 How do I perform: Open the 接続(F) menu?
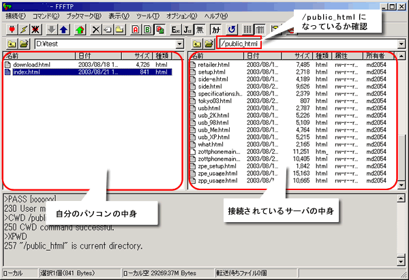pyautogui.click(x=16, y=16)
